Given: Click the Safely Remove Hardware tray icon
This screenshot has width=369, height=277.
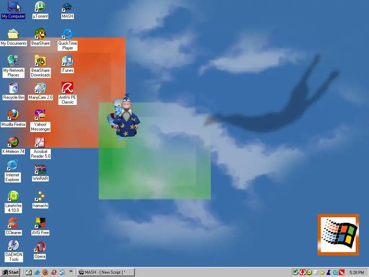Looking at the screenshot, I should pyautogui.click(x=296, y=273).
